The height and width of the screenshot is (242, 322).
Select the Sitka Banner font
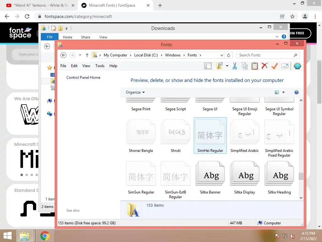(210, 178)
